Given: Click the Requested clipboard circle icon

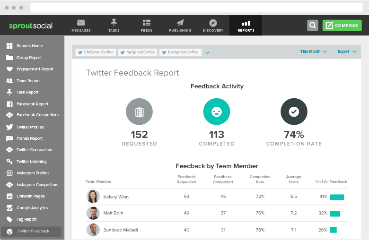Looking at the screenshot, I should (x=139, y=111).
